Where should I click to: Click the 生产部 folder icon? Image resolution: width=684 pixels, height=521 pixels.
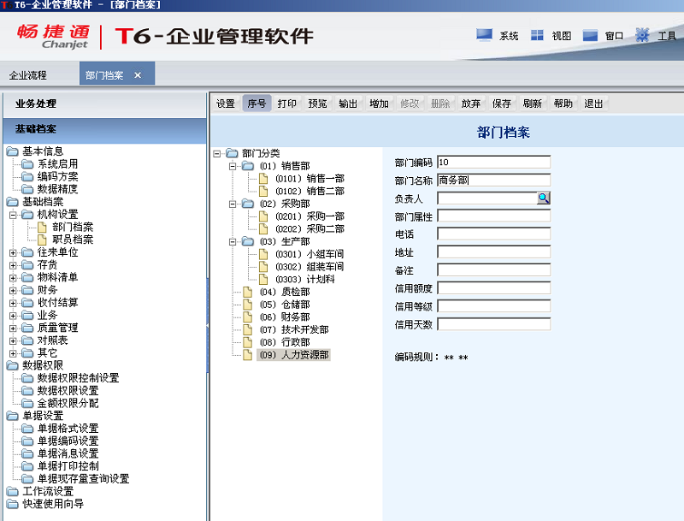click(x=248, y=241)
